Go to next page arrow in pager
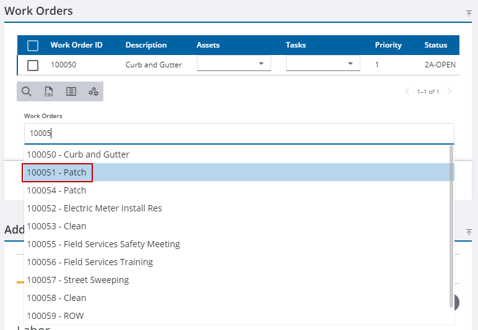 450,91
